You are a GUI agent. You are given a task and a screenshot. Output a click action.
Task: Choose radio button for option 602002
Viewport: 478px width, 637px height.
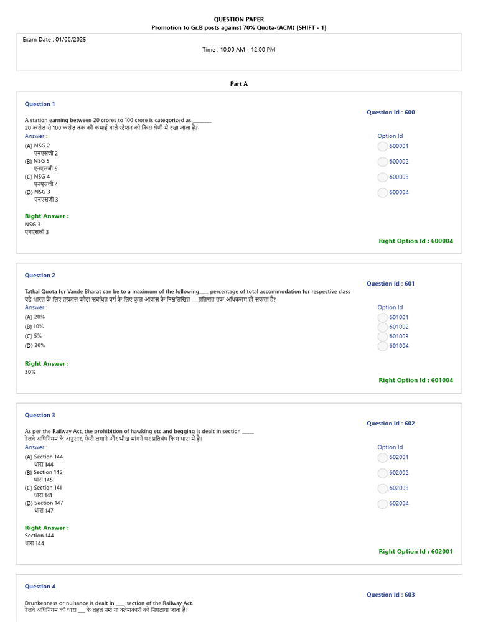[x=383, y=473]
